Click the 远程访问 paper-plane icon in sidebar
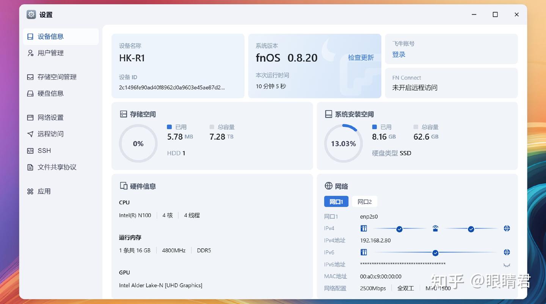 [30, 134]
